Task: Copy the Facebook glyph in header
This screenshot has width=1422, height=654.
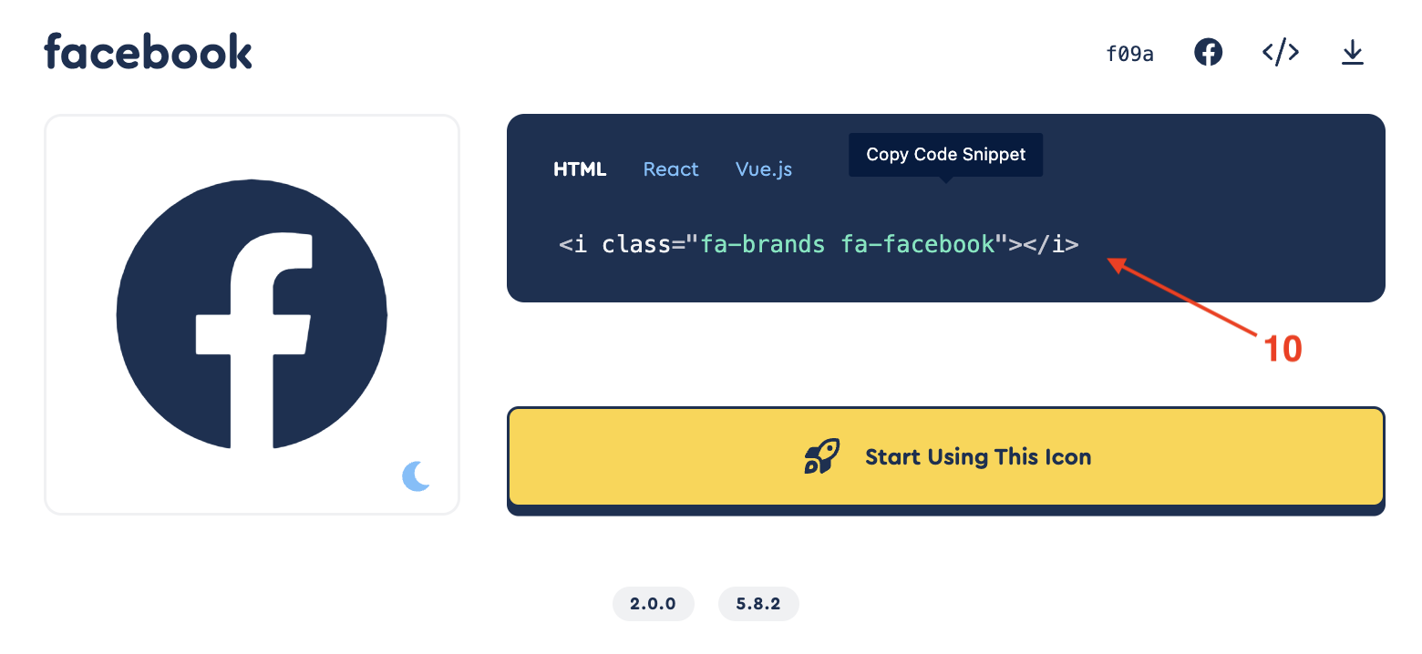Action: point(1208,53)
